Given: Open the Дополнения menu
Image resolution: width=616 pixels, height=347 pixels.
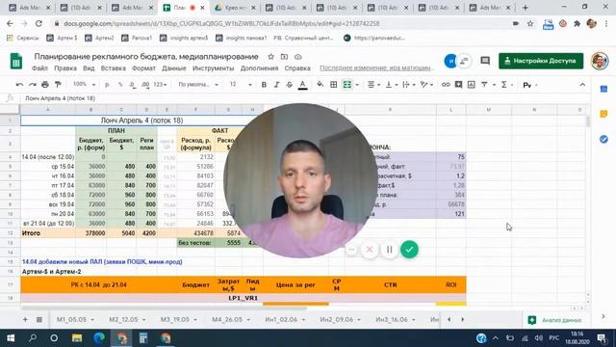Looking at the screenshot, I should coord(259,68).
